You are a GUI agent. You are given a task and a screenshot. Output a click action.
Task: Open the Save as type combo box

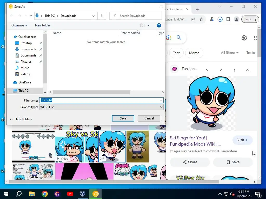(x=101, y=107)
